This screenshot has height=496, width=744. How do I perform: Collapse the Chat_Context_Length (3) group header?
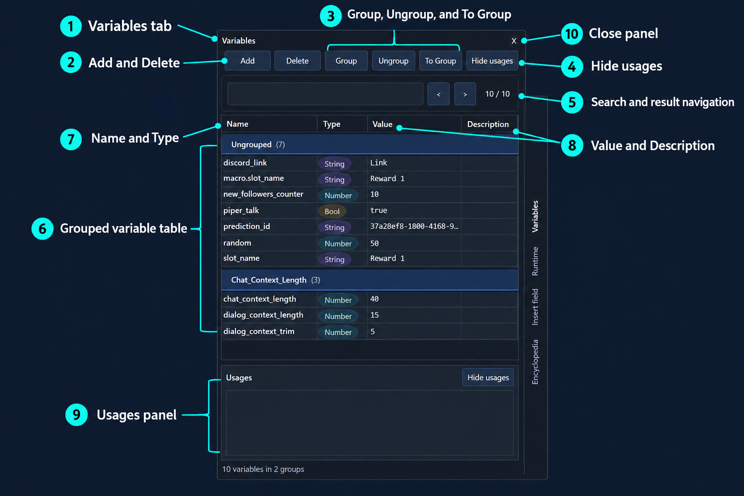[370, 280]
